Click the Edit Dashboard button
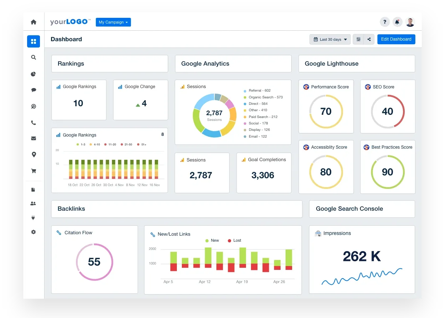 coord(396,39)
